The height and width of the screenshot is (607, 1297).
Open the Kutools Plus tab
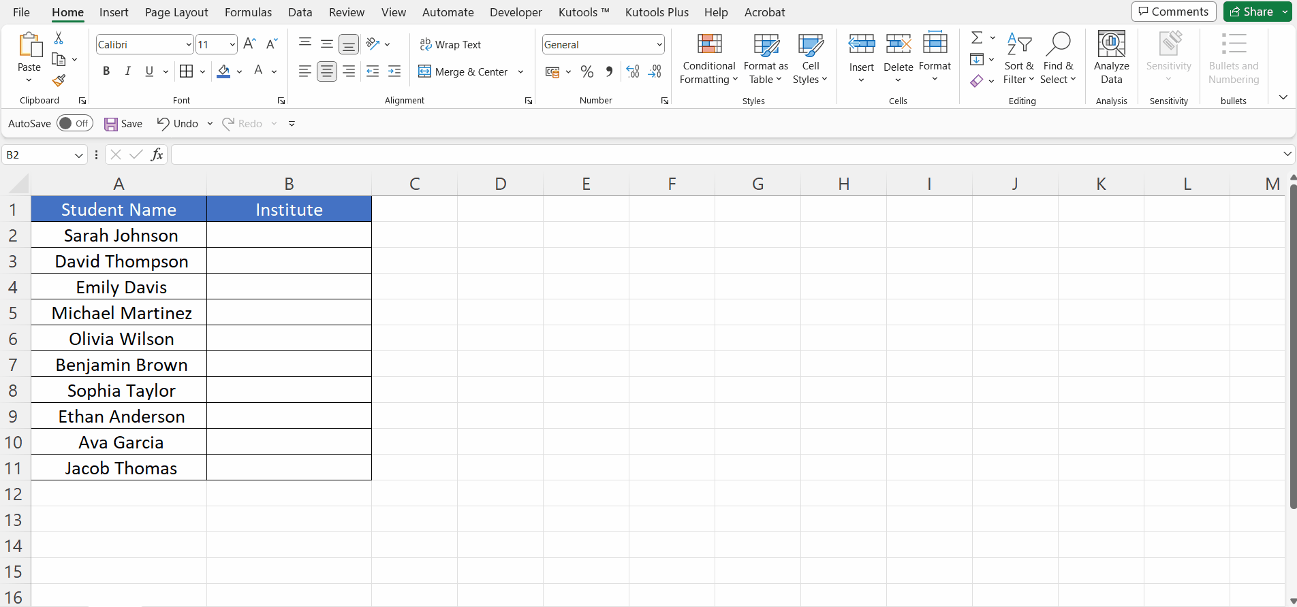pos(657,12)
